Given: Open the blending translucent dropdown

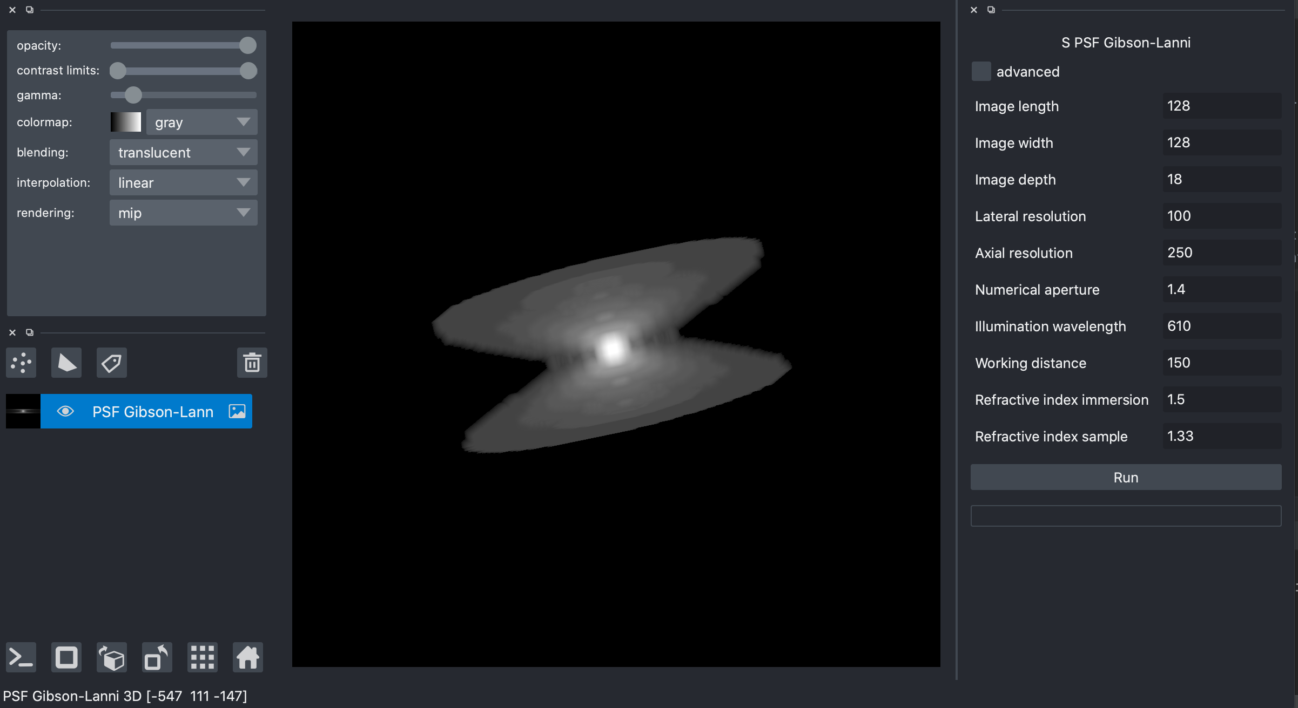Looking at the screenshot, I should 183,153.
